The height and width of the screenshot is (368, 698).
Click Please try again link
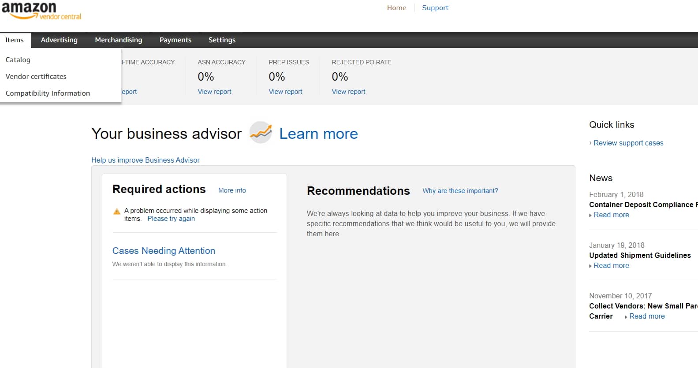click(x=171, y=219)
